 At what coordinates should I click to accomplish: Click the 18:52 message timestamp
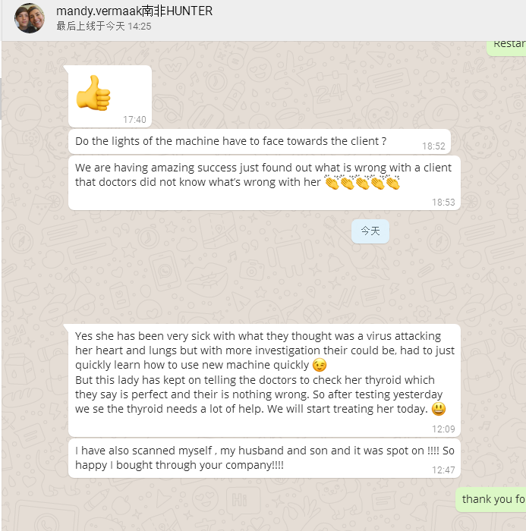click(x=433, y=146)
